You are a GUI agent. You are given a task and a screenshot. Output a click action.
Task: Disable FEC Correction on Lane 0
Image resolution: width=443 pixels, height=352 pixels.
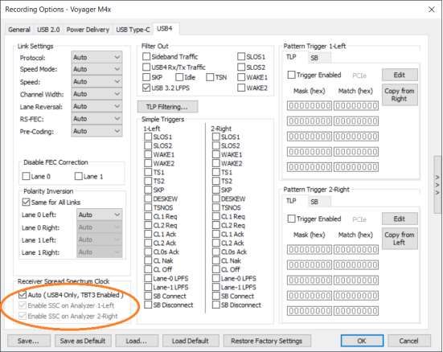tap(26, 176)
